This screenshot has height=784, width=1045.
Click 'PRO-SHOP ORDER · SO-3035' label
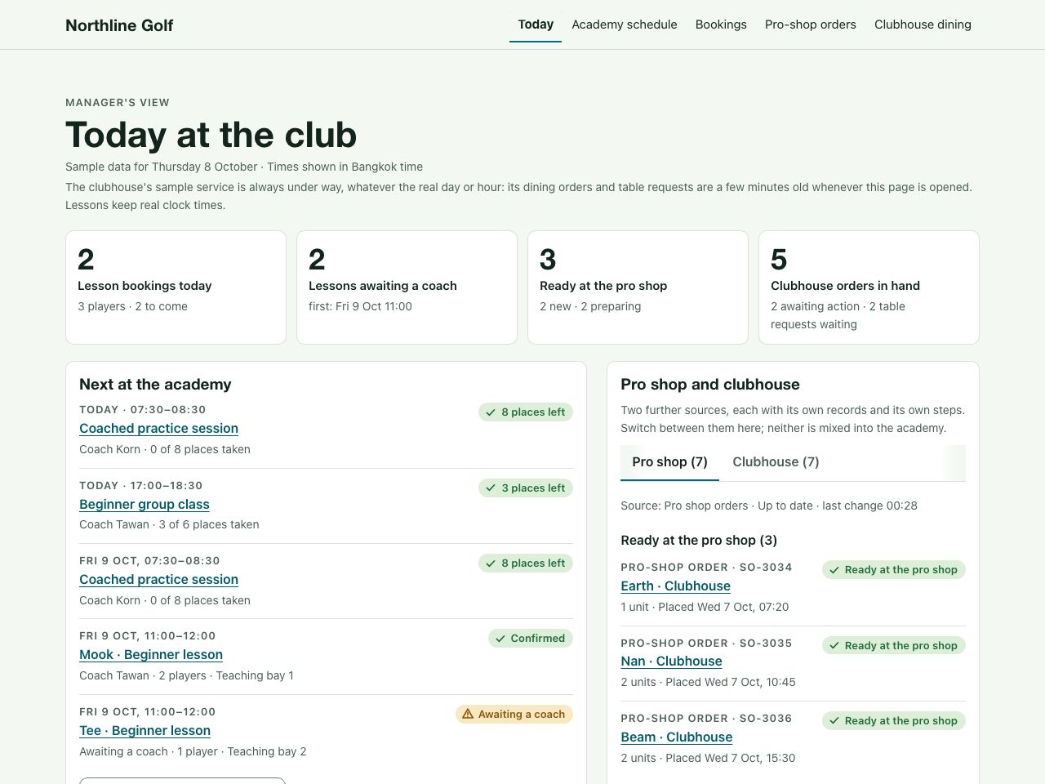[x=706, y=644]
